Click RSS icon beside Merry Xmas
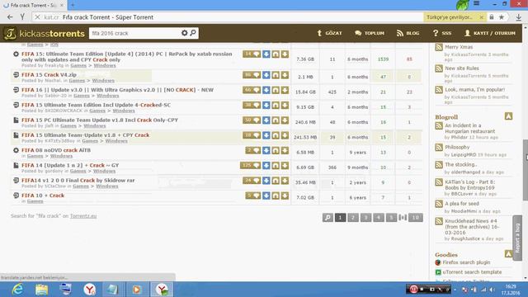 [x=439, y=47]
